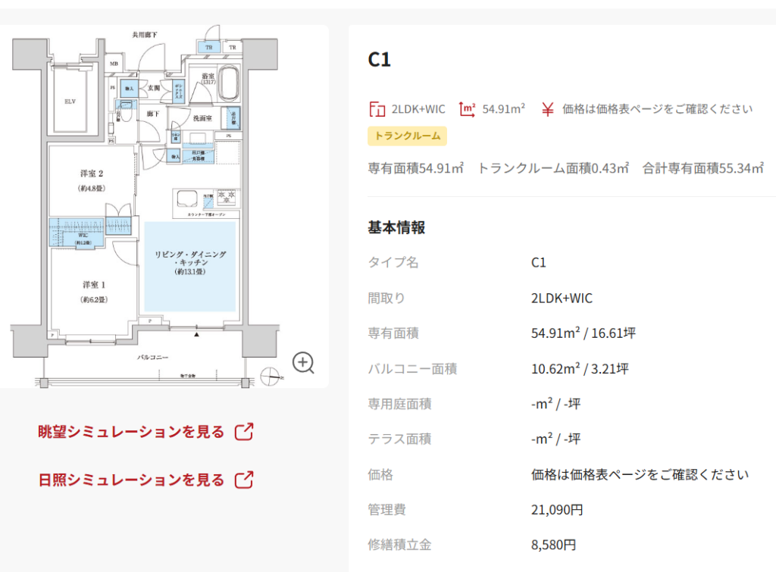Click external link icon beside 日照シミュレーションを見る
Viewport: 776px width, 572px height.
(x=244, y=480)
